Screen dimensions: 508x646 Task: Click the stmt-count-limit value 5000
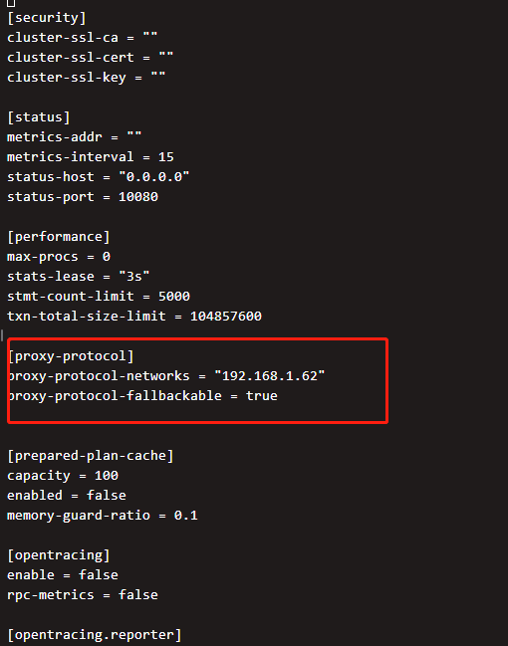click(174, 297)
